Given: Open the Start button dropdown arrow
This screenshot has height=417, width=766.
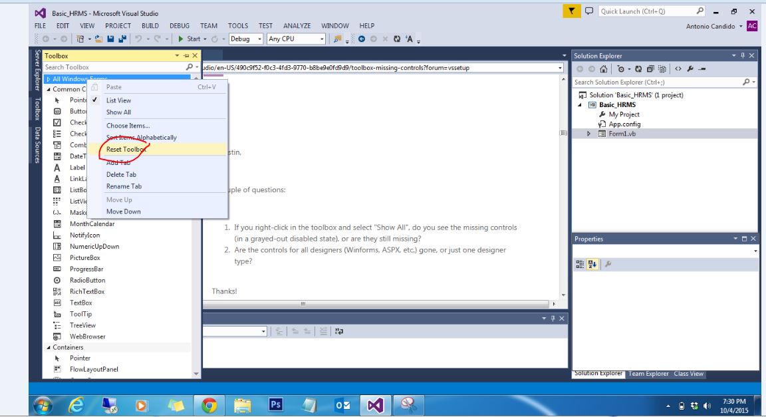Looking at the screenshot, I should pos(205,39).
